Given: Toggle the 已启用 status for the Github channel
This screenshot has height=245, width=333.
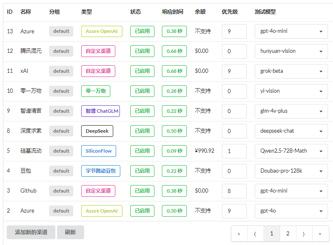Looking at the screenshot, I should (x=142, y=191).
